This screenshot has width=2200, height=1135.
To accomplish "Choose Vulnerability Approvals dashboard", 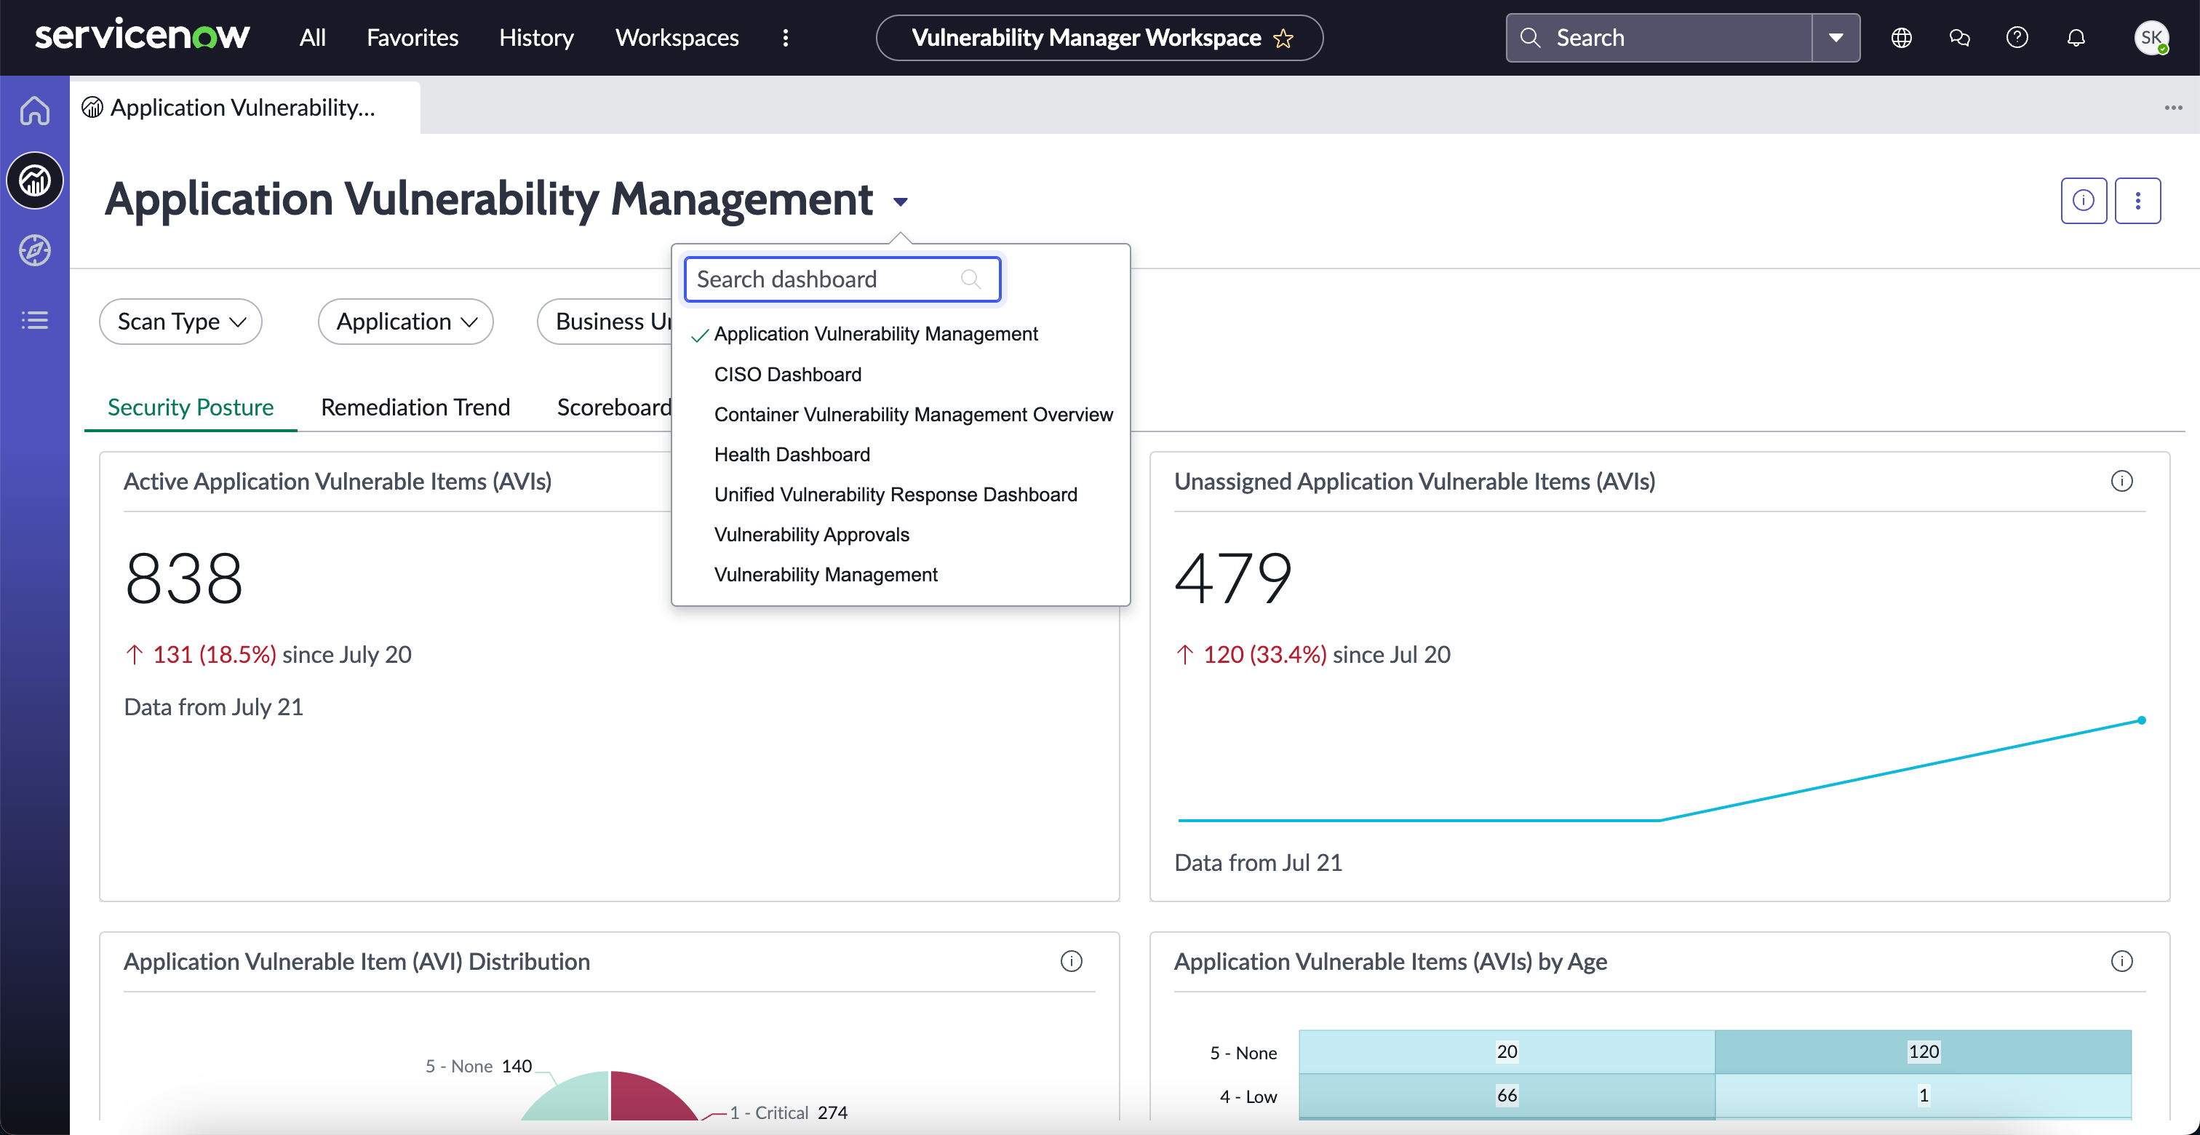I will click(x=811, y=535).
